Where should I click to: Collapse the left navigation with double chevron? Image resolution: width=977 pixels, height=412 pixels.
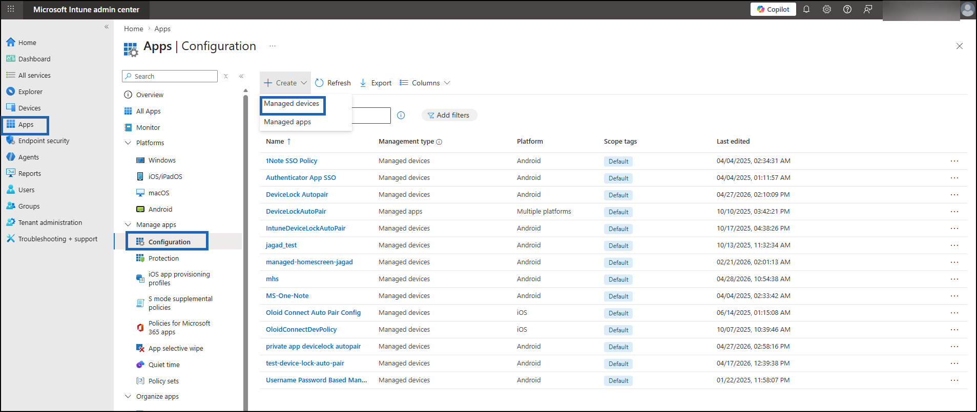(x=107, y=27)
